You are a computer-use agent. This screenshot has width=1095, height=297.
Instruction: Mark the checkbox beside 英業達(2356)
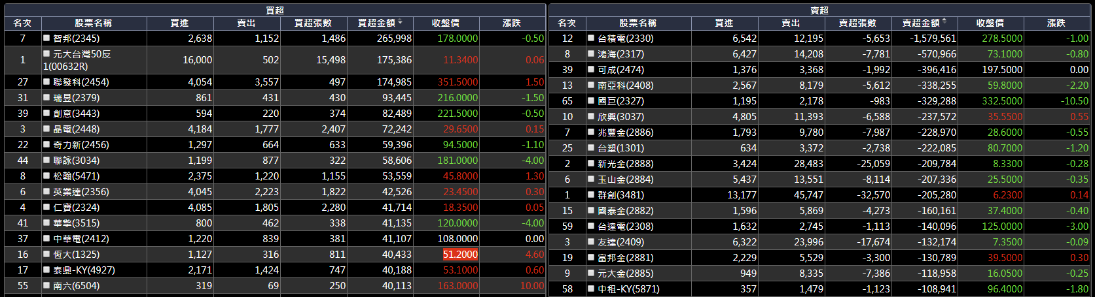(x=46, y=191)
